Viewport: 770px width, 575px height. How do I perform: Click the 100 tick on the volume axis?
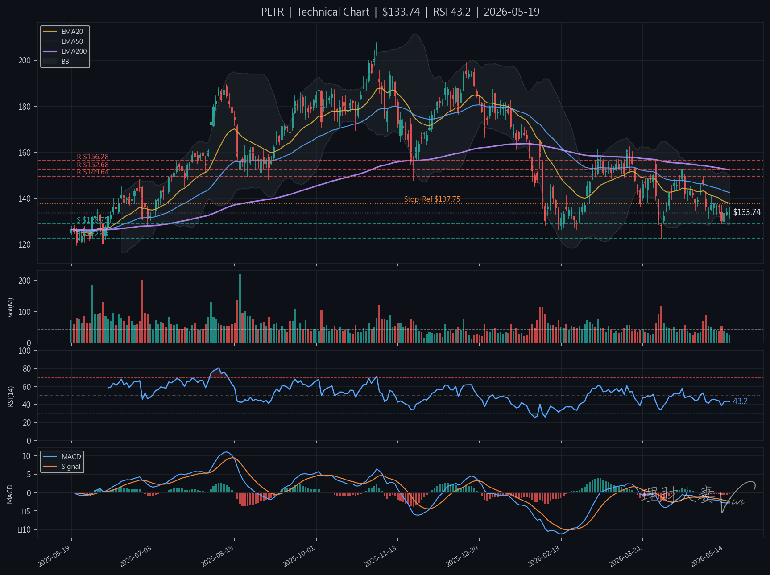pyautogui.click(x=25, y=312)
